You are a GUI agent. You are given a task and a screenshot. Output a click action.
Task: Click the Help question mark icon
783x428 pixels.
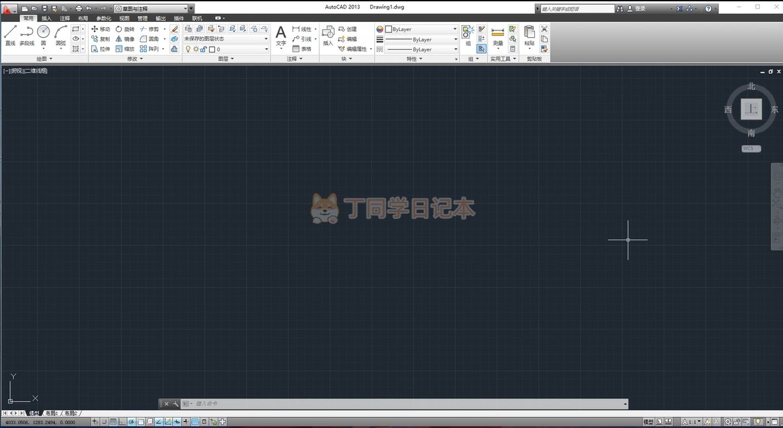tap(708, 9)
